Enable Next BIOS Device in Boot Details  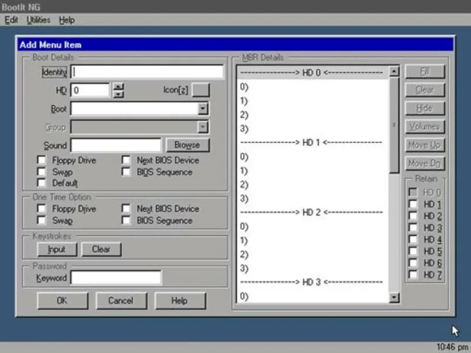[126, 160]
